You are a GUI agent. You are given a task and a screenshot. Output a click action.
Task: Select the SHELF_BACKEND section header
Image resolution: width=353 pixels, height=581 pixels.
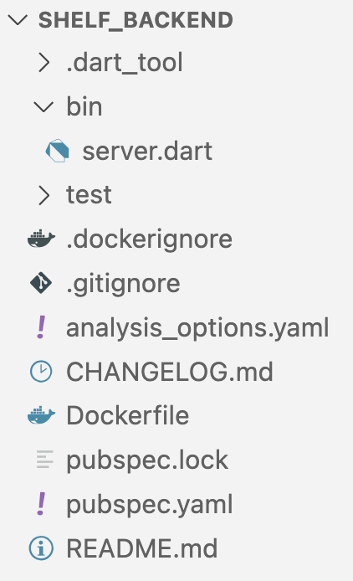(x=136, y=20)
